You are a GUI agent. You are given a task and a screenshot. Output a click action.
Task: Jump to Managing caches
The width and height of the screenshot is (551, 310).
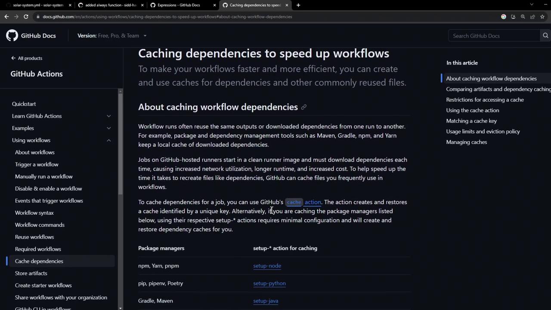[467, 142]
